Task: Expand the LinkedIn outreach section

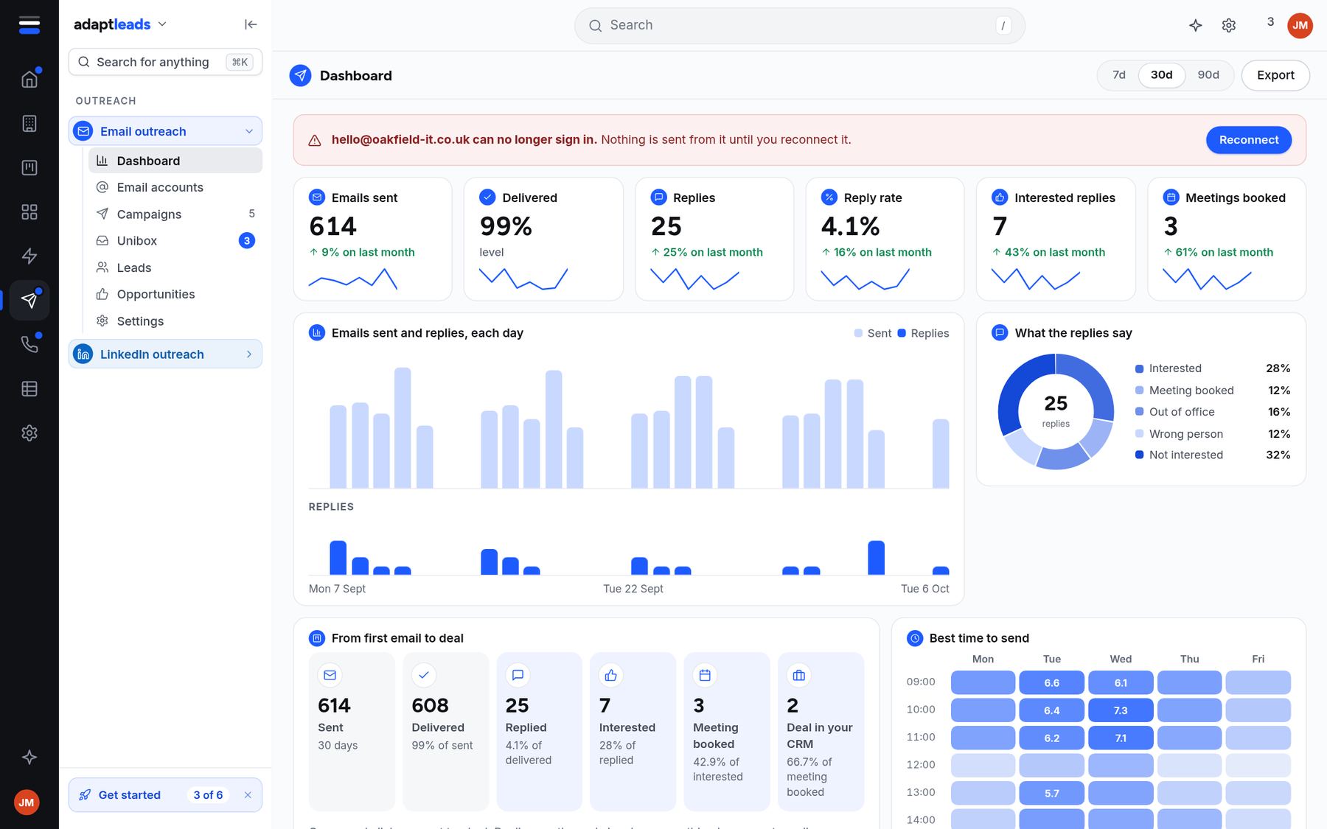Action: 165,354
